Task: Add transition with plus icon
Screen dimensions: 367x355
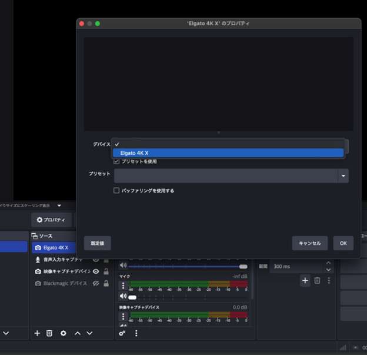Action: tap(305, 280)
